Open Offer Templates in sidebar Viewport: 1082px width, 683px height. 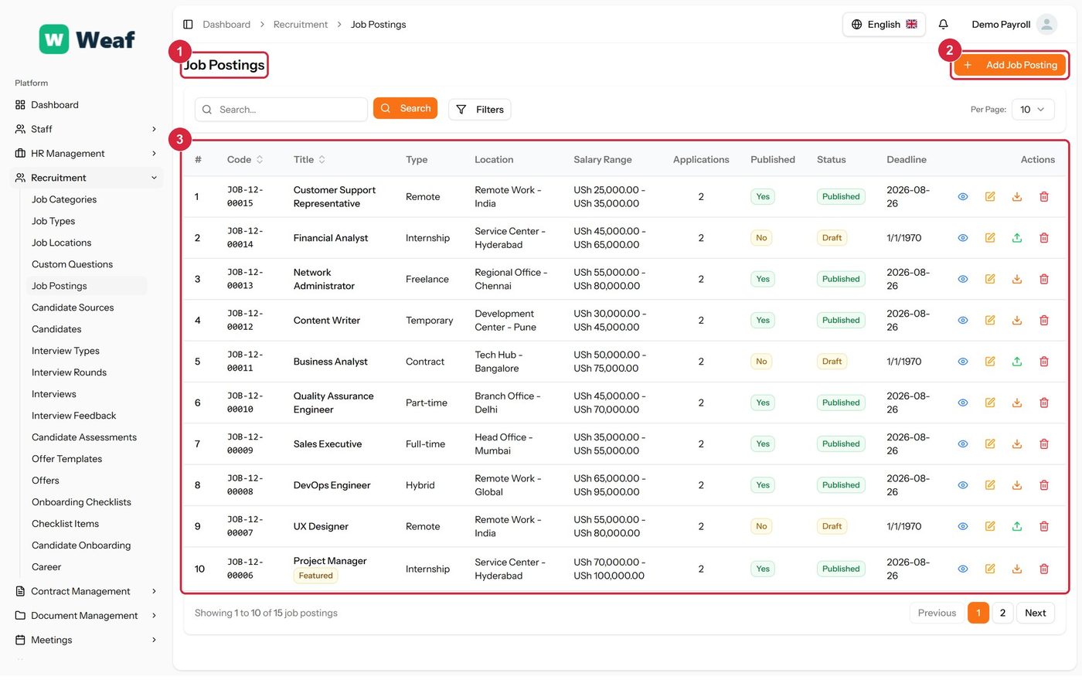tap(66, 459)
